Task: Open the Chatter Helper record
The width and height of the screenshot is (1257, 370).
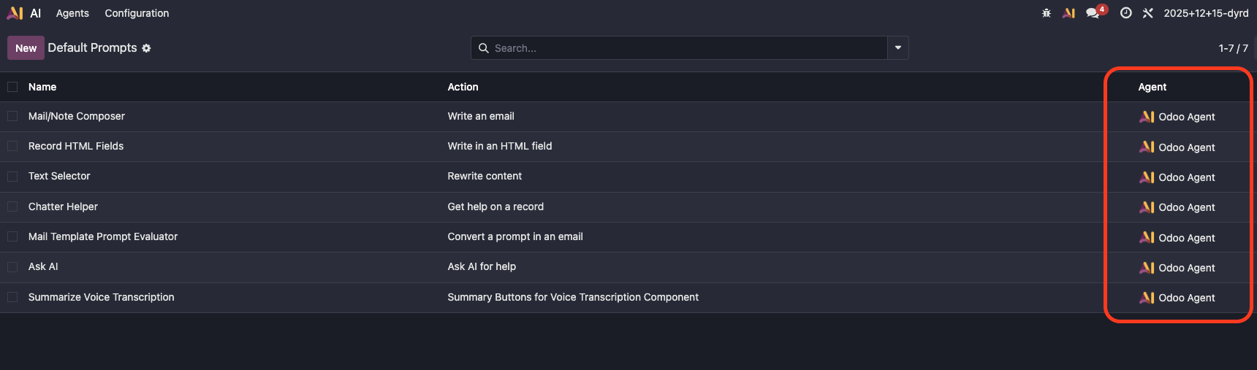Action: click(x=63, y=207)
